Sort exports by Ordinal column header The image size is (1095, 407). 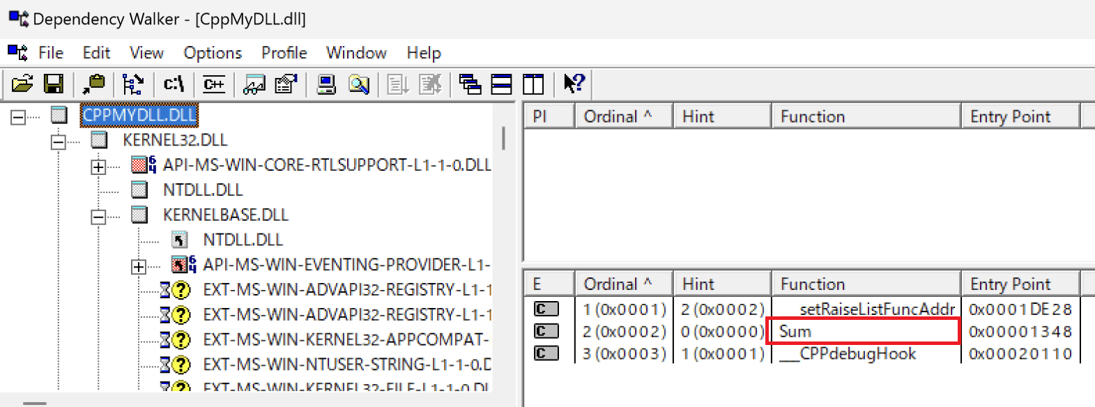(624, 284)
